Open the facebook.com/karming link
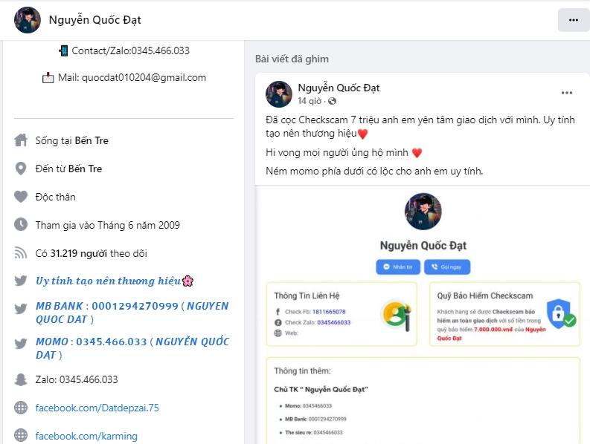Screen dimensions: 590x444 click(x=86, y=436)
